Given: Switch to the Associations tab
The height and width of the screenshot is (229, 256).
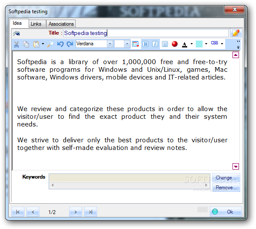Looking at the screenshot, I should click(x=61, y=24).
